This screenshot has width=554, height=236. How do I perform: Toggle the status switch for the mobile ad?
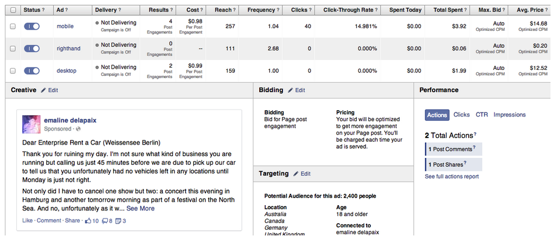click(x=32, y=26)
